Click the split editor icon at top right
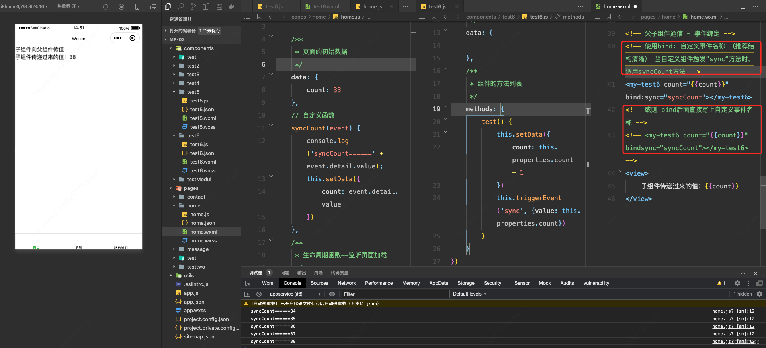 pyautogui.click(x=743, y=6)
